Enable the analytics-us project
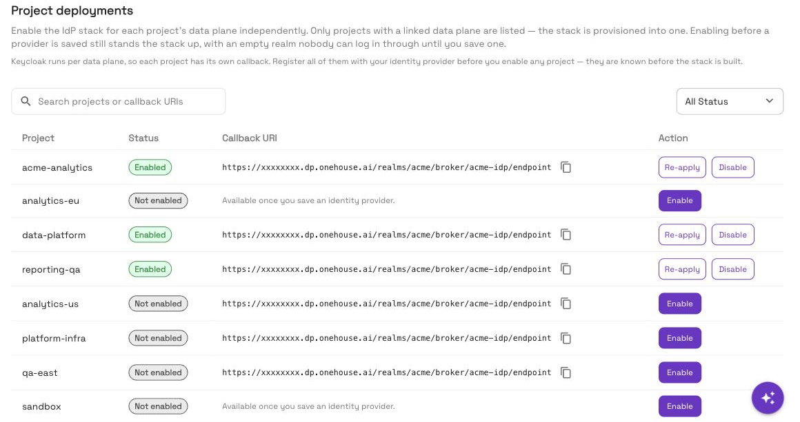 point(679,304)
